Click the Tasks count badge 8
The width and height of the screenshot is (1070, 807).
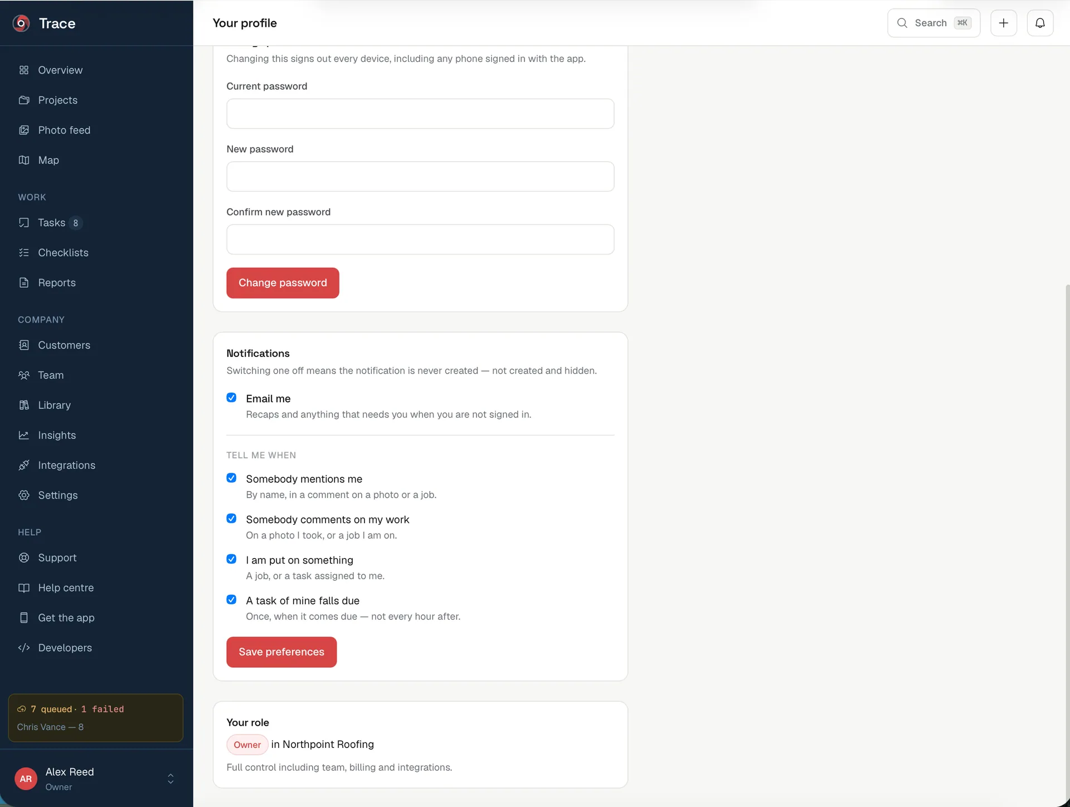(x=76, y=223)
